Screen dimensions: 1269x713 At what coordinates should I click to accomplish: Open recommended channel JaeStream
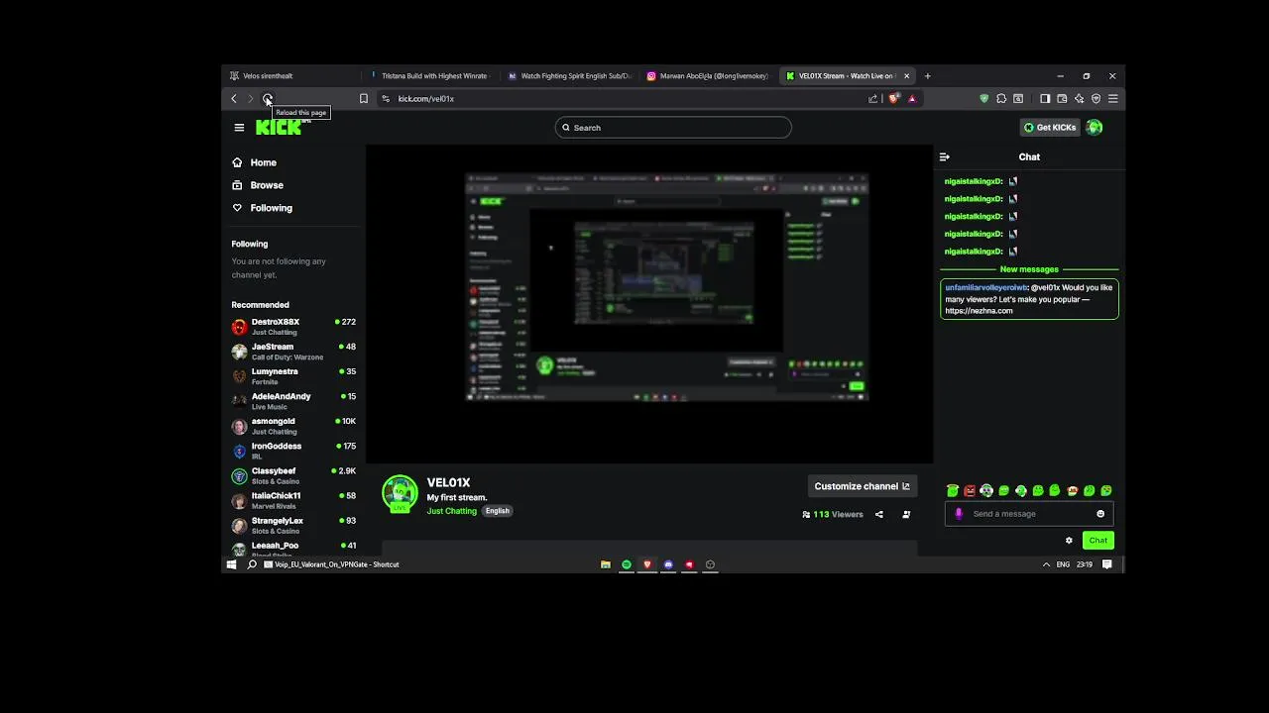tap(293, 352)
